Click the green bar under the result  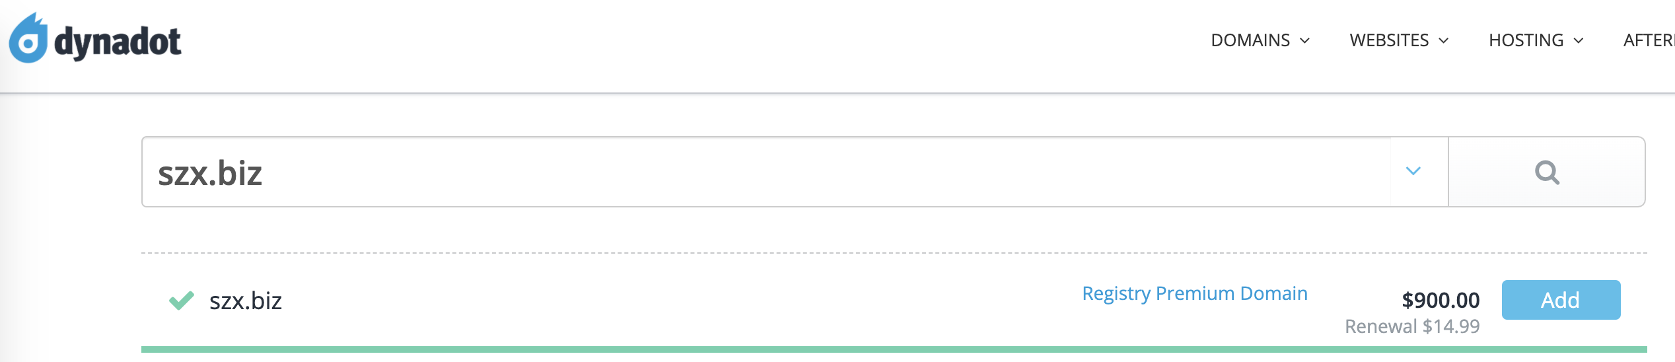894,349
